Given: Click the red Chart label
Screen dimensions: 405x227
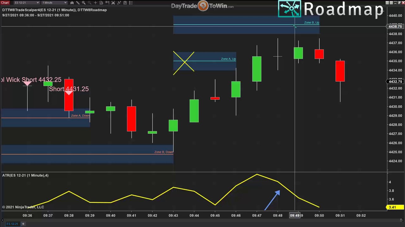Looking at the screenshot, I should pyautogui.click(x=5, y=3).
